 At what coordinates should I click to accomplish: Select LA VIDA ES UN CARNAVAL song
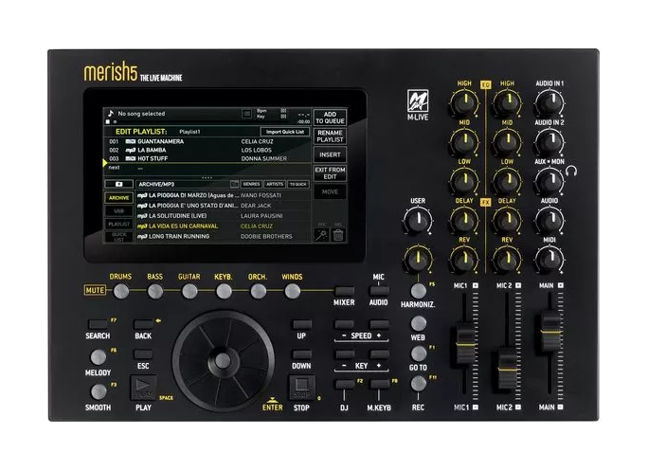pos(224,226)
